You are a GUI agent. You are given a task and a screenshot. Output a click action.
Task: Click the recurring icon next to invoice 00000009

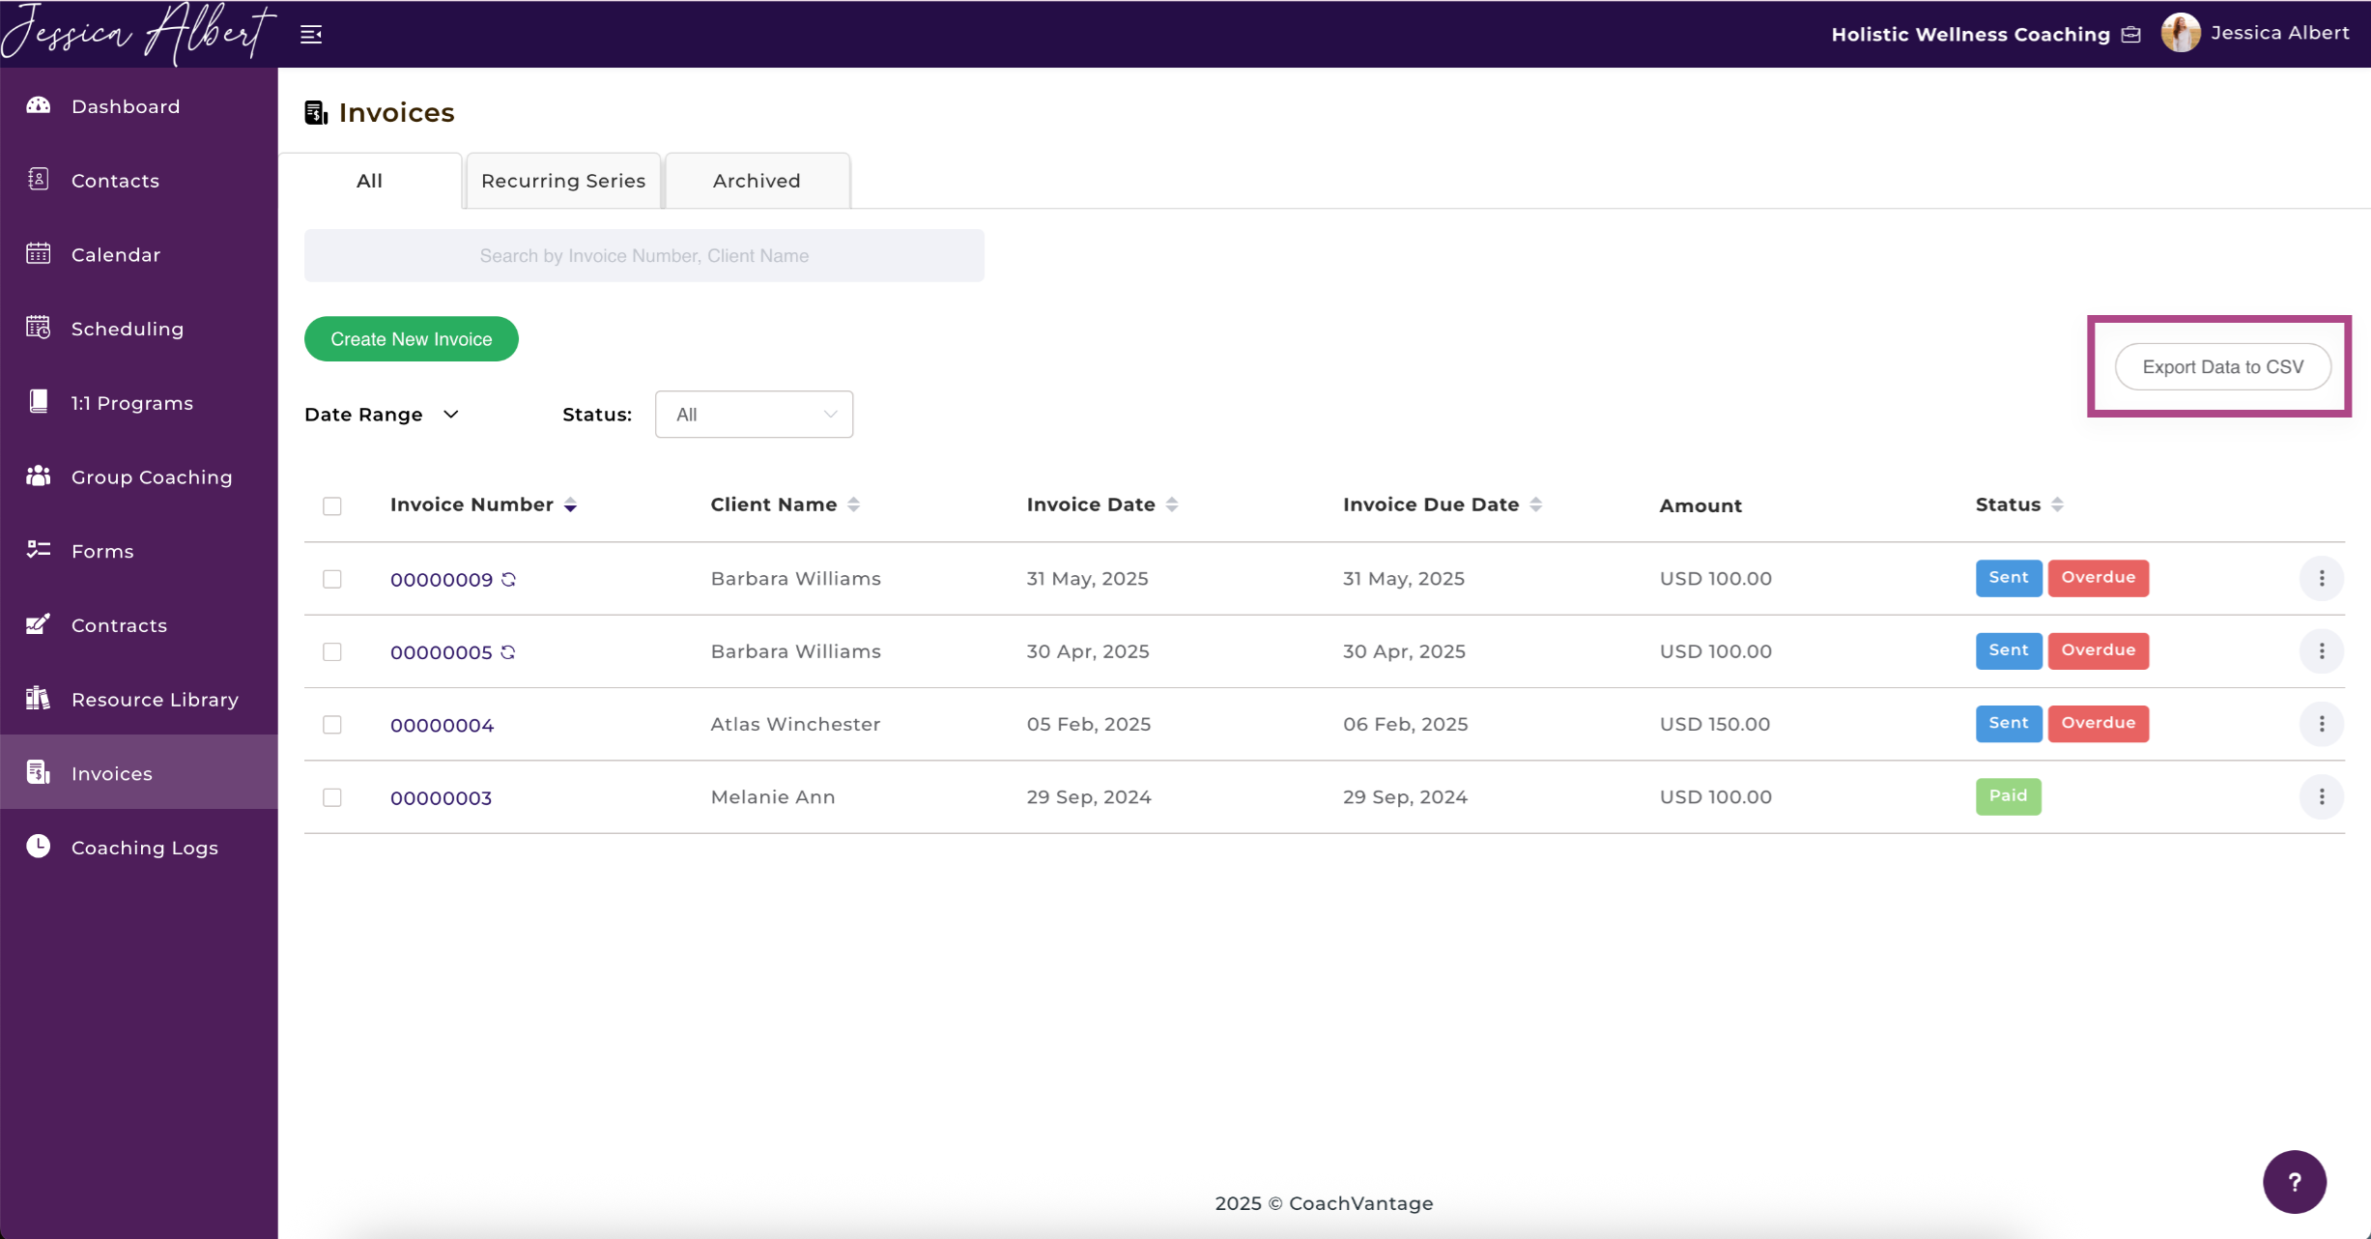(509, 579)
